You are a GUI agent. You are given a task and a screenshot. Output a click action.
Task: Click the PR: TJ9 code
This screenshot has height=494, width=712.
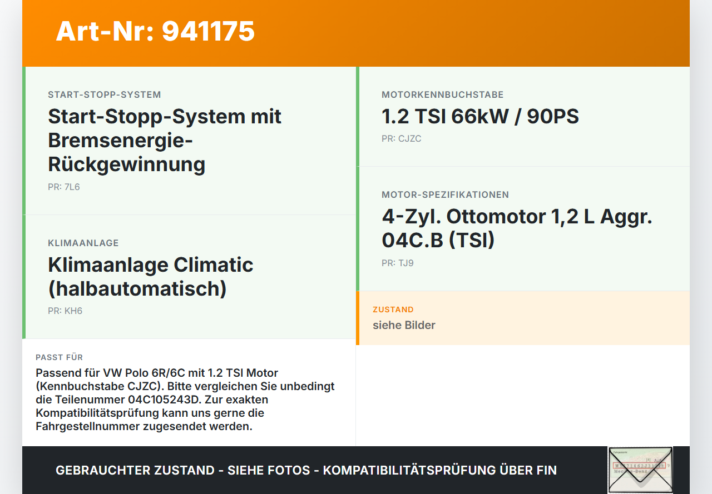tap(398, 263)
